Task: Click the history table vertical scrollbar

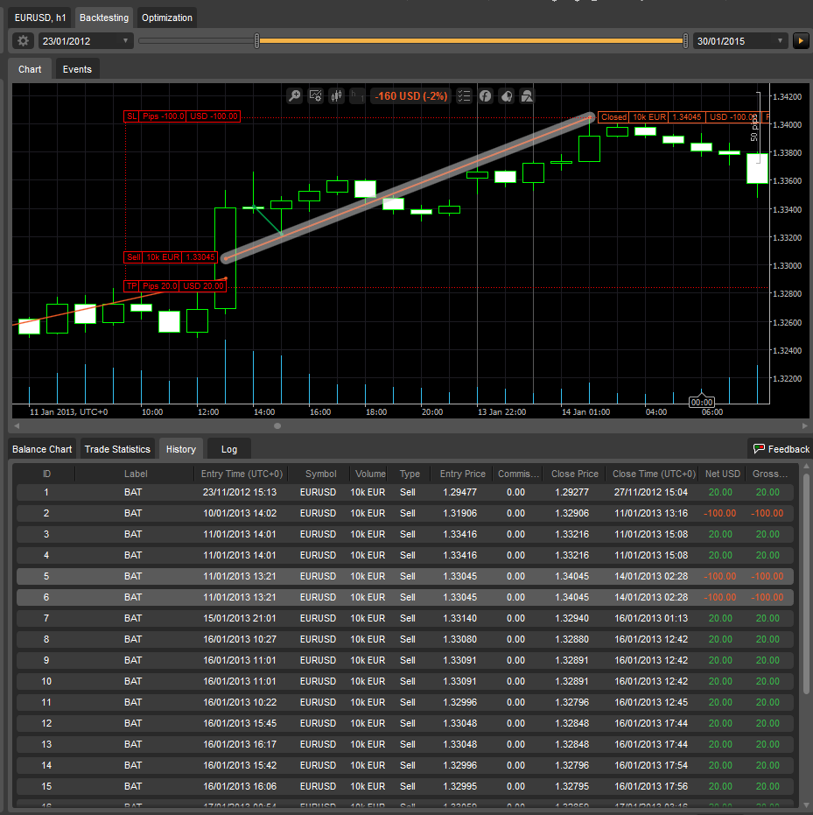Action: [x=806, y=582]
